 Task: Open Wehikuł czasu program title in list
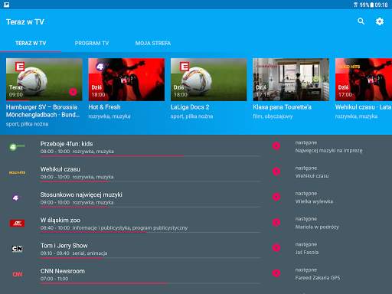(x=60, y=169)
